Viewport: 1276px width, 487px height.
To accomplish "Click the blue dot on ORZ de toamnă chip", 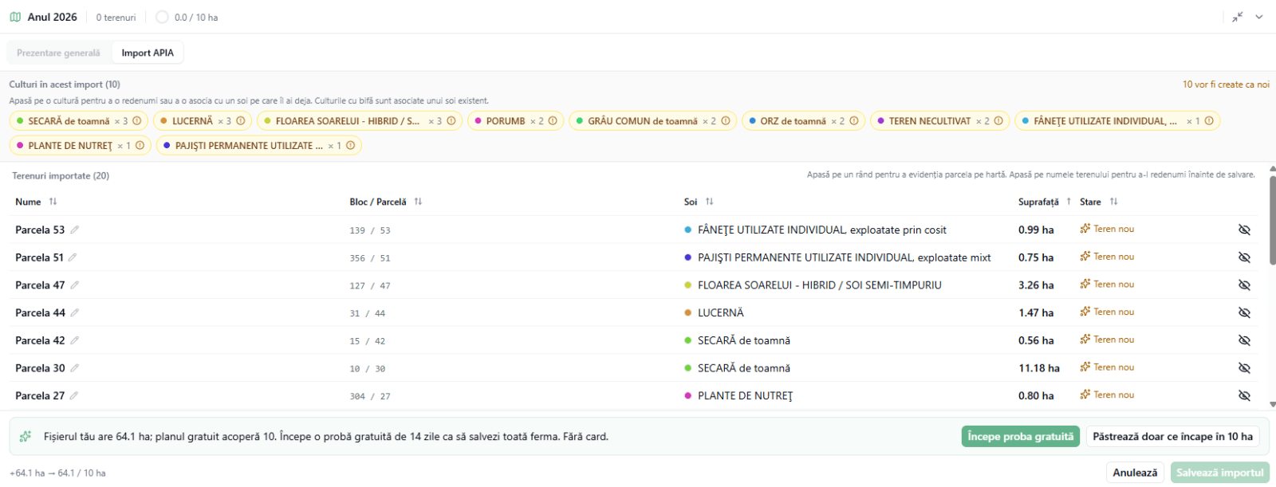I will [753, 121].
